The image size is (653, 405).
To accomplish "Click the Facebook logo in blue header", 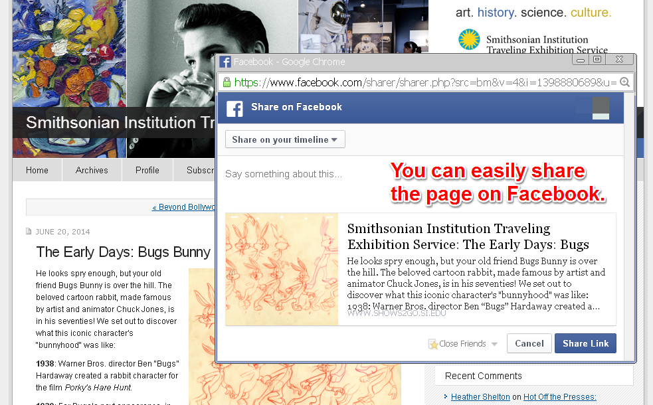I will click(234, 109).
